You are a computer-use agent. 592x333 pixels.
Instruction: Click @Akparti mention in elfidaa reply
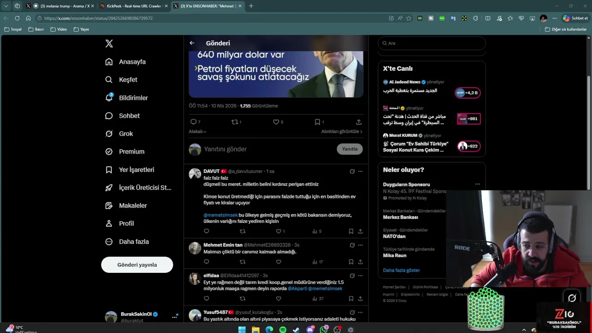[x=297, y=288]
